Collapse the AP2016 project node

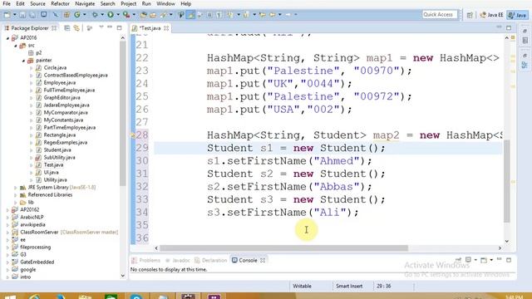[7, 38]
